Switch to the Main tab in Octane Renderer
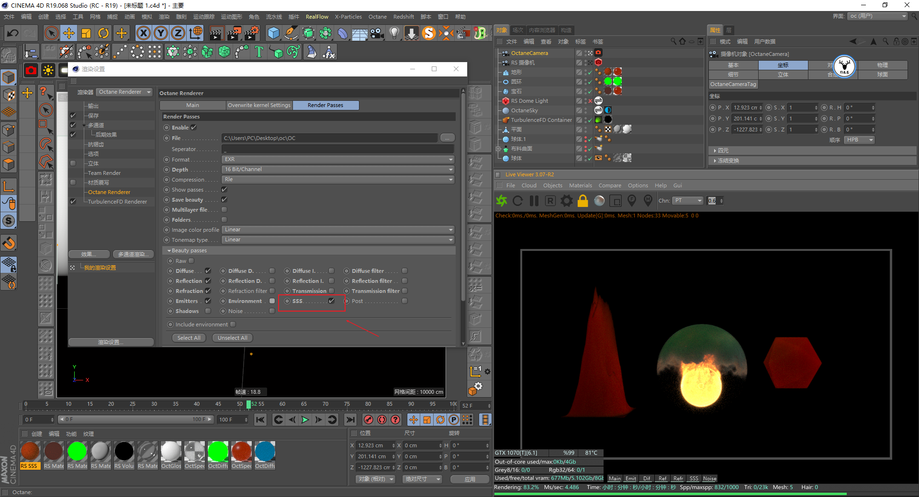This screenshot has width=919, height=497. click(192, 105)
